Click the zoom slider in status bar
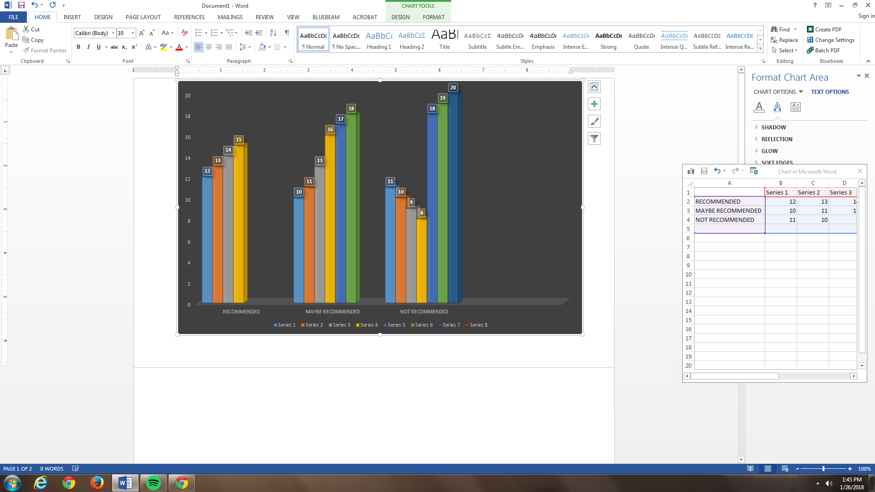The image size is (875, 492). 823,469
